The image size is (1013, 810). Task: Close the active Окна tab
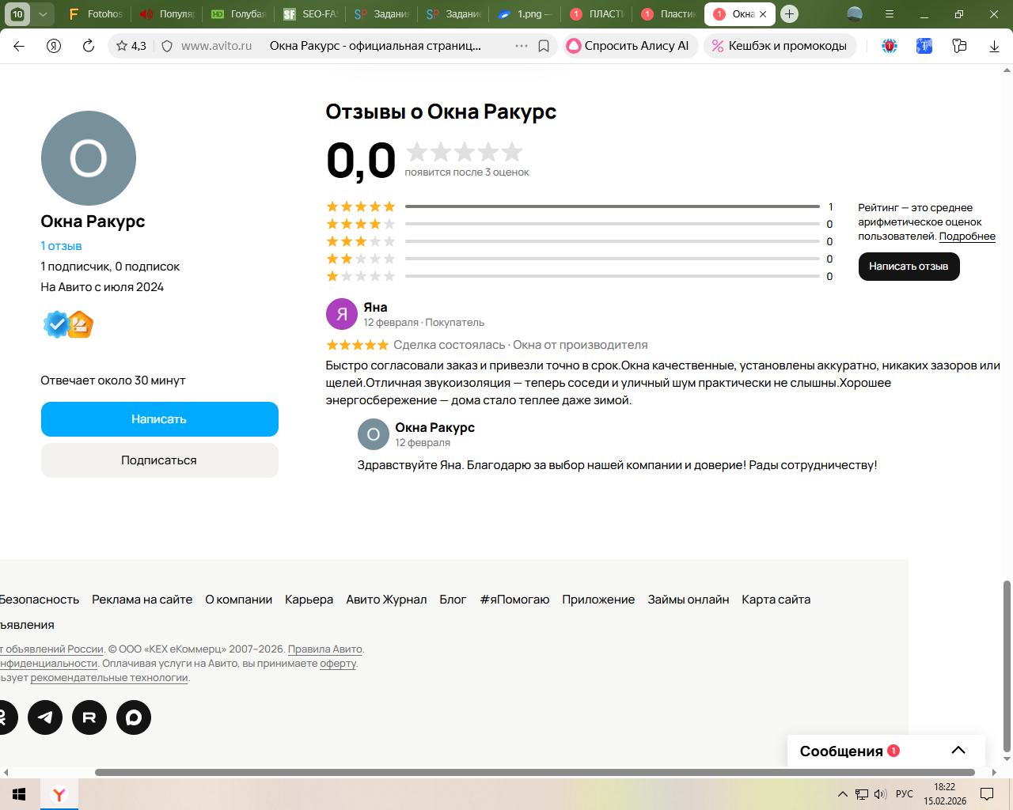point(763,14)
